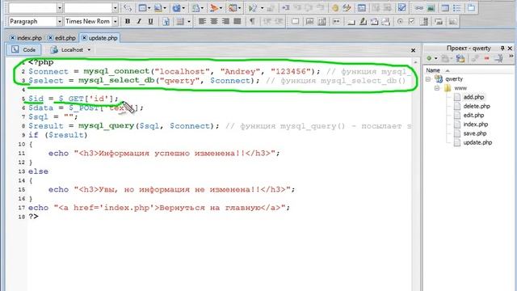This screenshot has width=517, height=291.
Task: Select the qwerty project root node
Action: (x=454, y=79)
